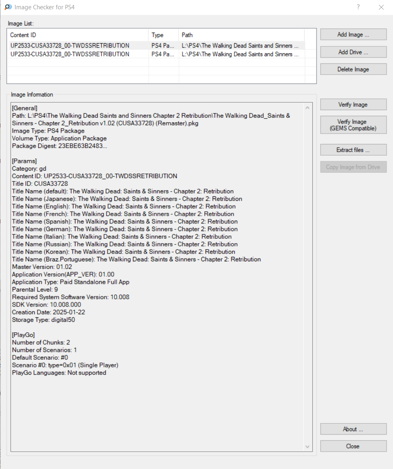Click the Title Name (Spanish) line
The image size is (393, 469).
(x=125, y=221)
